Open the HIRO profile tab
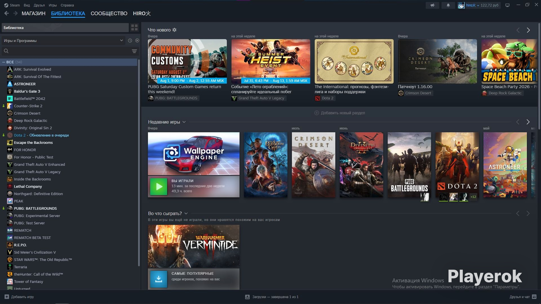The image size is (541, 304). coord(142,13)
